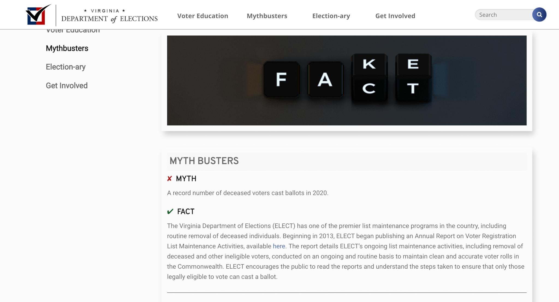Viewport: 559px width, 302px height.
Task: Select Election-ary in the top navigation bar
Action: [x=331, y=16]
